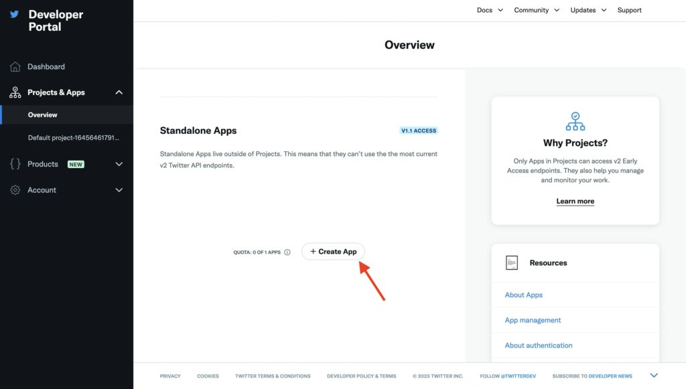Open the Default project sidebar entry
Image resolution: width=686 pixels, height=389 pixels.
74,138
